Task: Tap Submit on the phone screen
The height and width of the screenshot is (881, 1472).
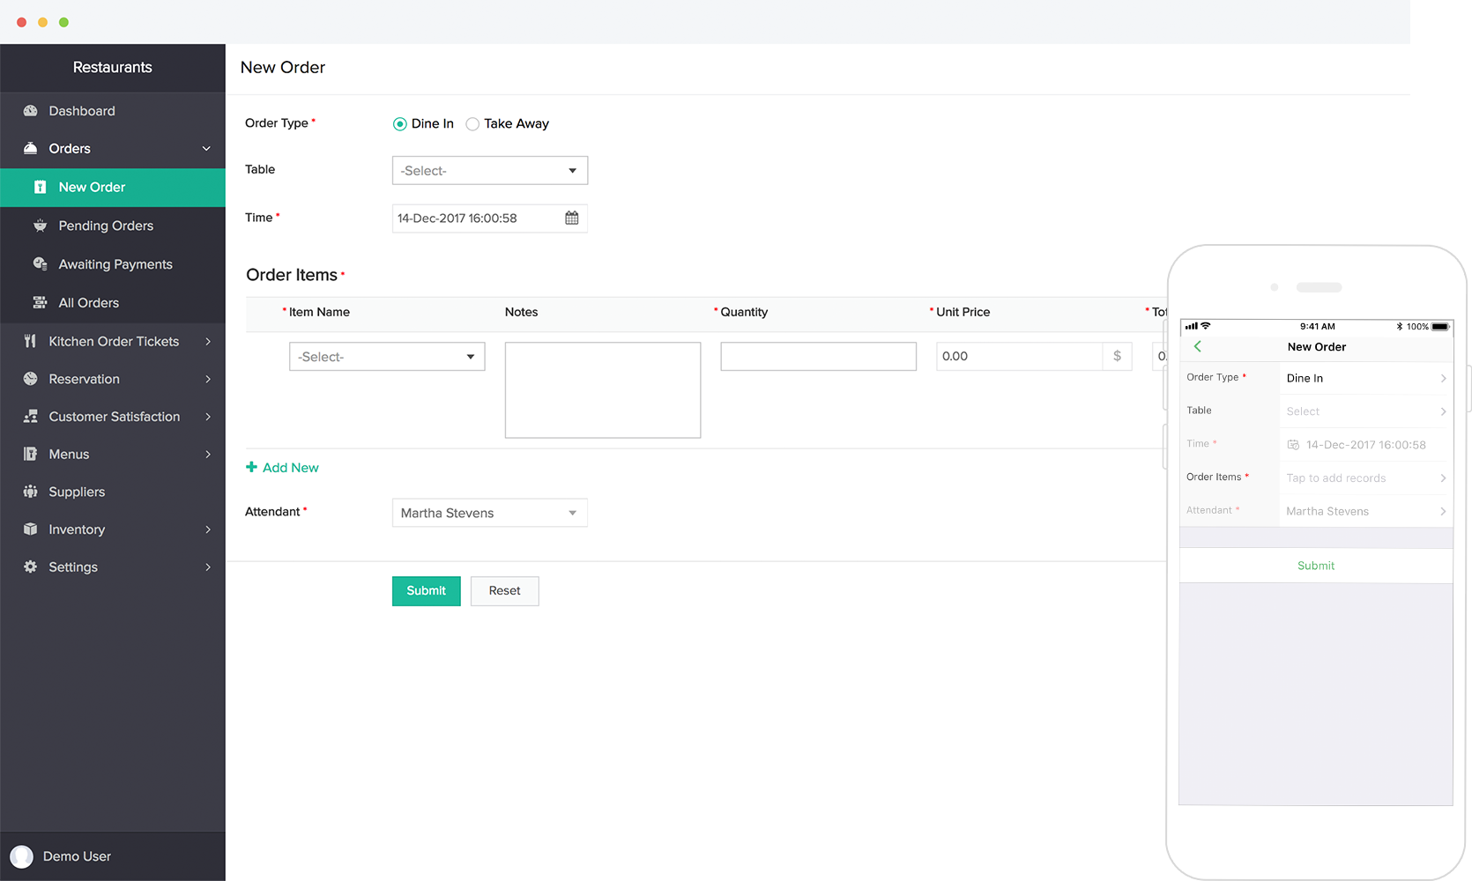Action: point(1316,566)
